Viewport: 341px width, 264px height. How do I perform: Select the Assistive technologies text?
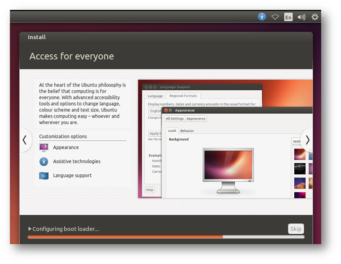tap(77, 162)
